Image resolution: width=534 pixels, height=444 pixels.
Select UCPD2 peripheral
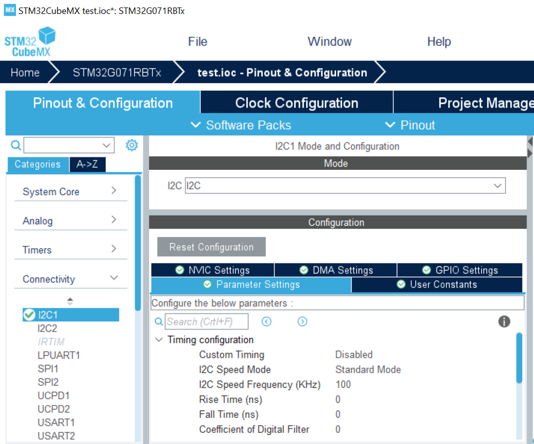(x=53, y=409)
